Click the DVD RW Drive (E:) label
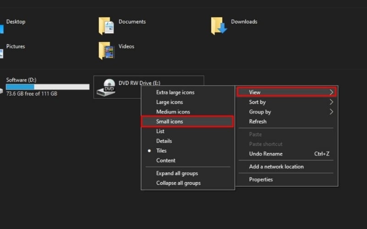Image resolution: width=367 pixels, height=229 pixels. (x=139, y=83)
